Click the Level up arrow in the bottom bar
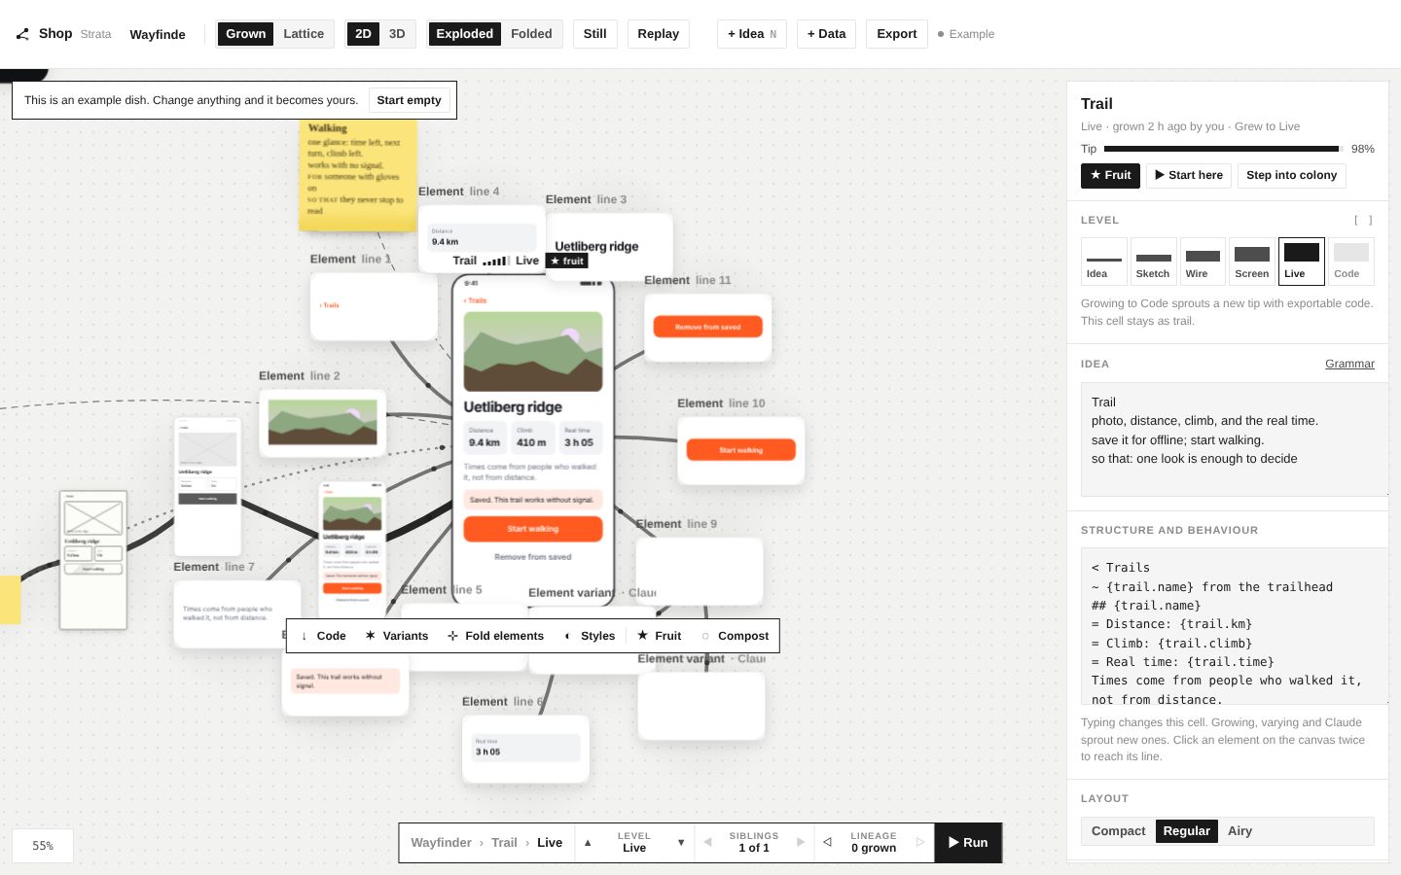 tap(588, 843)
